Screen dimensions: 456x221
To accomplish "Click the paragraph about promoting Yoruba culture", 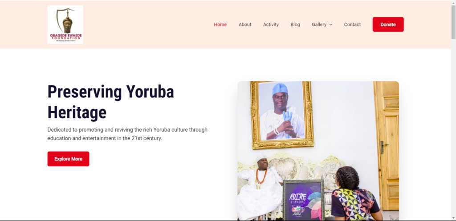I will coord(127,134).
